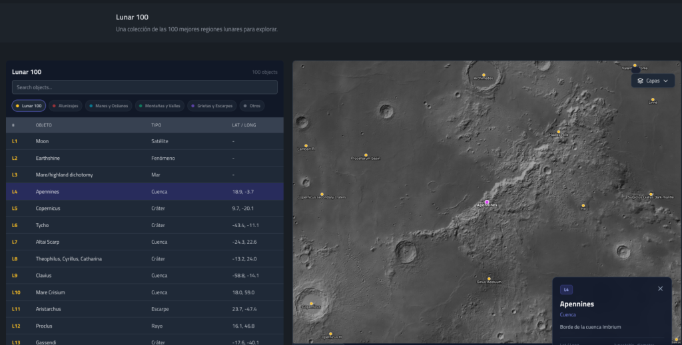Click the 100 objects count label

[264, 72]
